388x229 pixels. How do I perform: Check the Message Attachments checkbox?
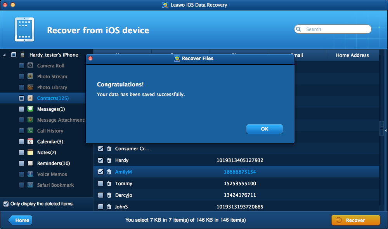coord(21,120)
